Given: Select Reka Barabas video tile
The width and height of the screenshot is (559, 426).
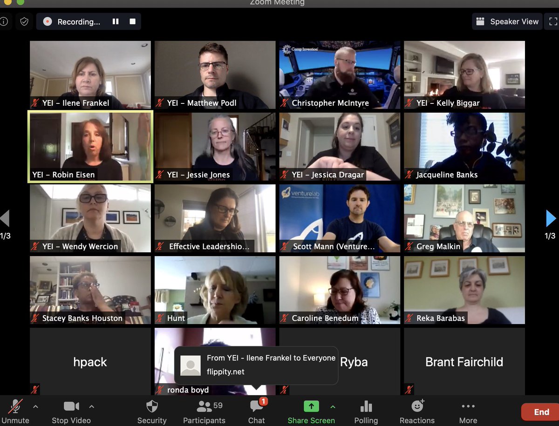Looking at the screenshot, I should click(464, 290).
